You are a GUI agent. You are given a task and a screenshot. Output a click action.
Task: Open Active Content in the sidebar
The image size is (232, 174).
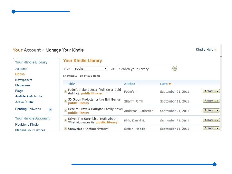coord(25,102)
